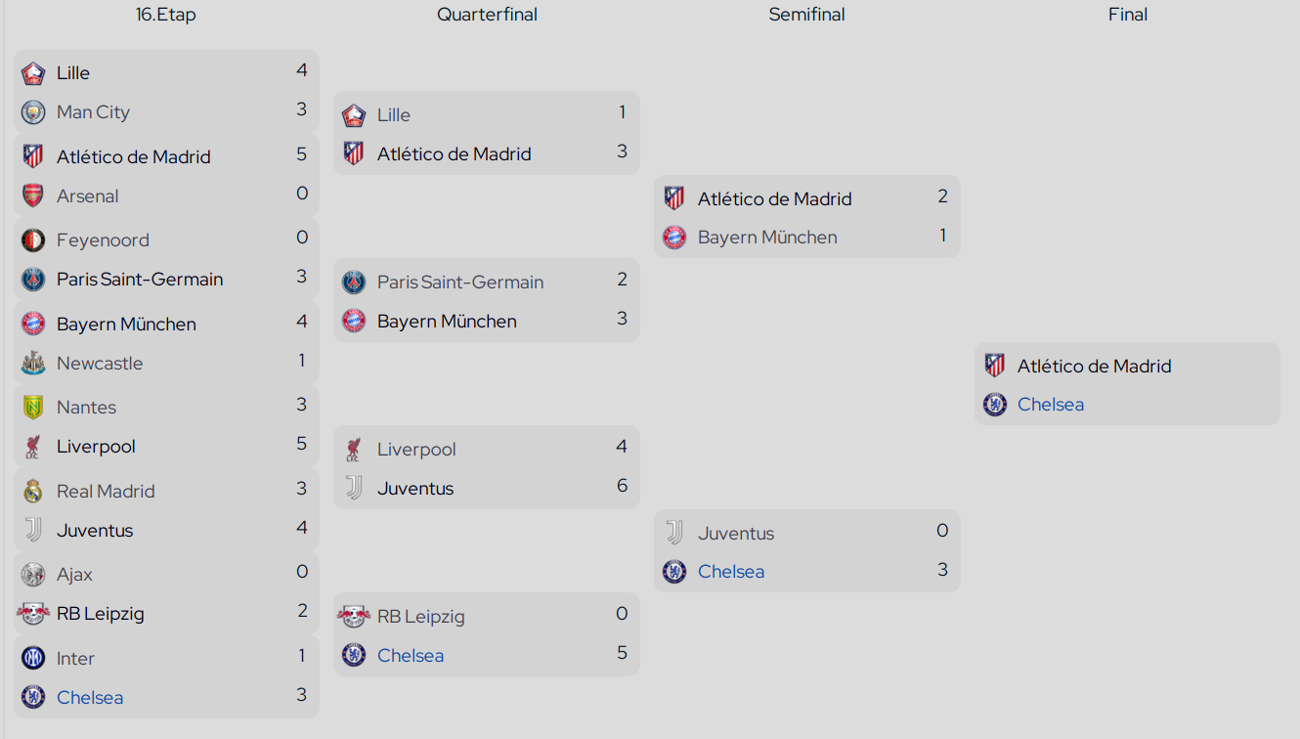The height and width of the screenshot is (739, 1300).
Task: Click the Ajax club crest
Action: (33, 575)
